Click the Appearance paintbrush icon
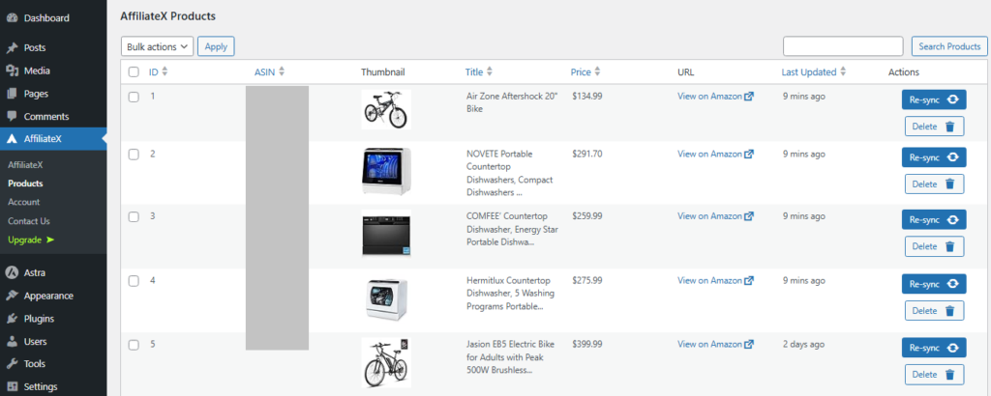Image resolution: width=991 pixels, height=396 pixels. [x=12, y=296]
